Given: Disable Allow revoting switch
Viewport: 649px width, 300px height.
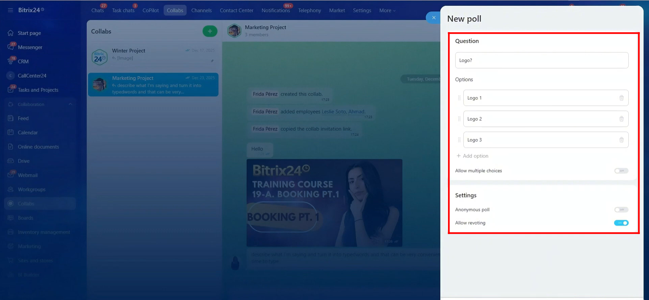Looking at the screenshot, I should point(621,223).
